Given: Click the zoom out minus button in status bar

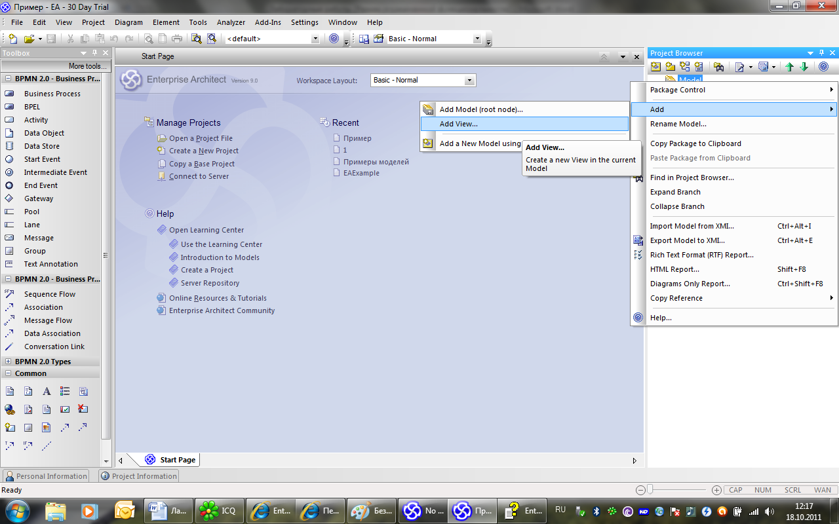Looking at the screenshot, I should (x=640, y=490).
